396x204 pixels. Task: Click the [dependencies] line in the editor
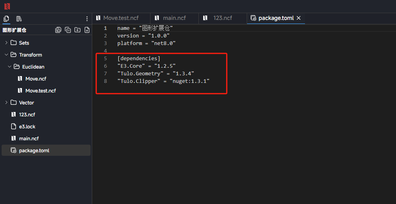click(139, 58)
